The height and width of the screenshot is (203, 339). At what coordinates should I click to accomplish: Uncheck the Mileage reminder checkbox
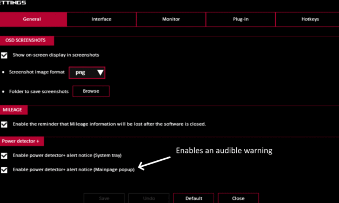[4, 124]
